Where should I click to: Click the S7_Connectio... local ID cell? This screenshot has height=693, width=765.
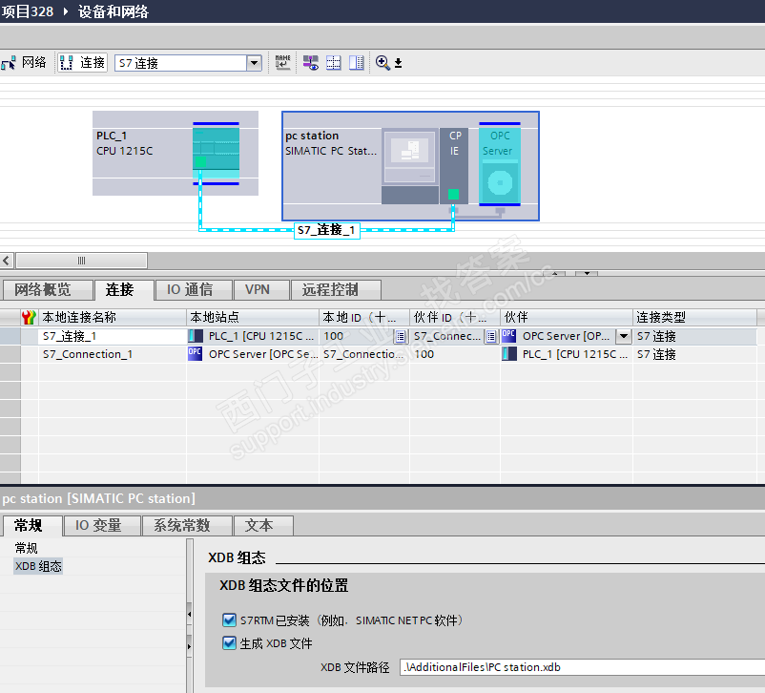point(364,354)
